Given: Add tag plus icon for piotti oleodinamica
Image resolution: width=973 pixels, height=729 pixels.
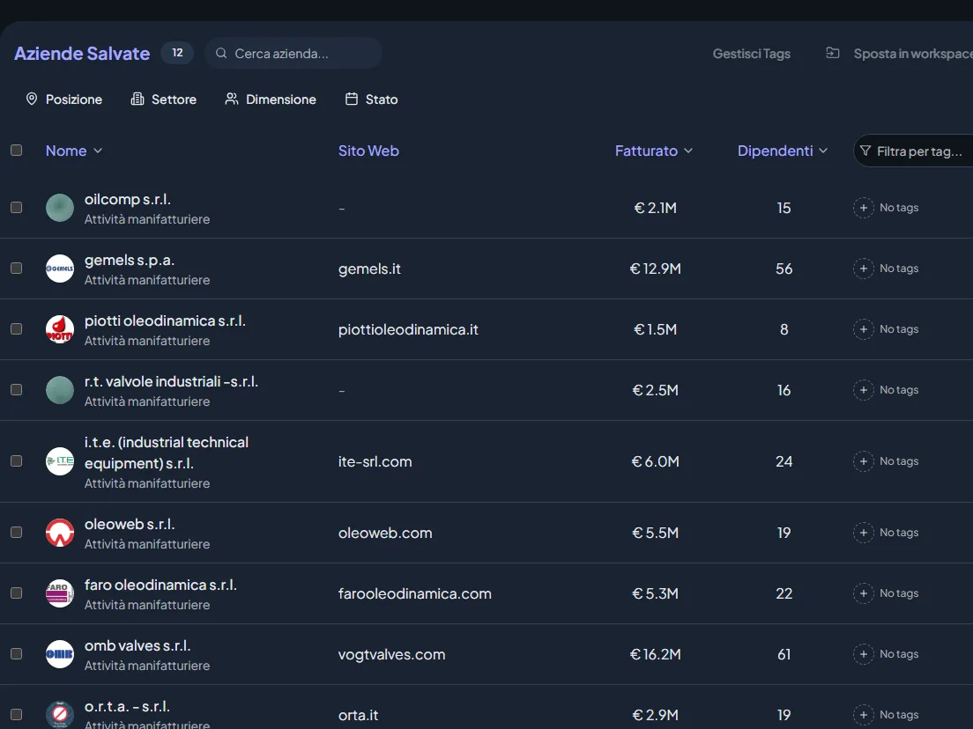Looking at the screenshot, I should point(863,329).
